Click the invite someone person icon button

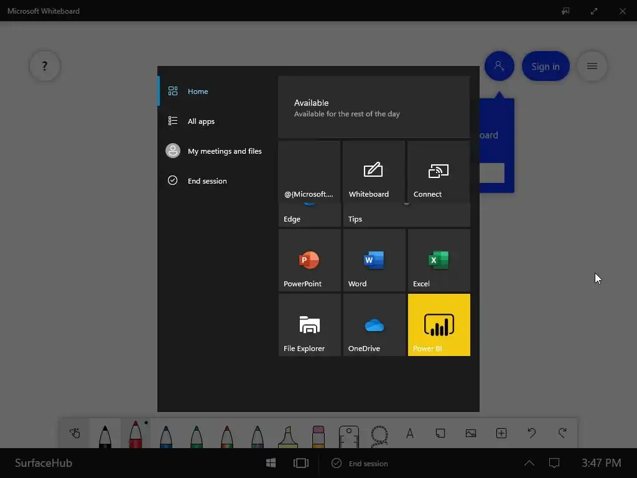[500, 66]
